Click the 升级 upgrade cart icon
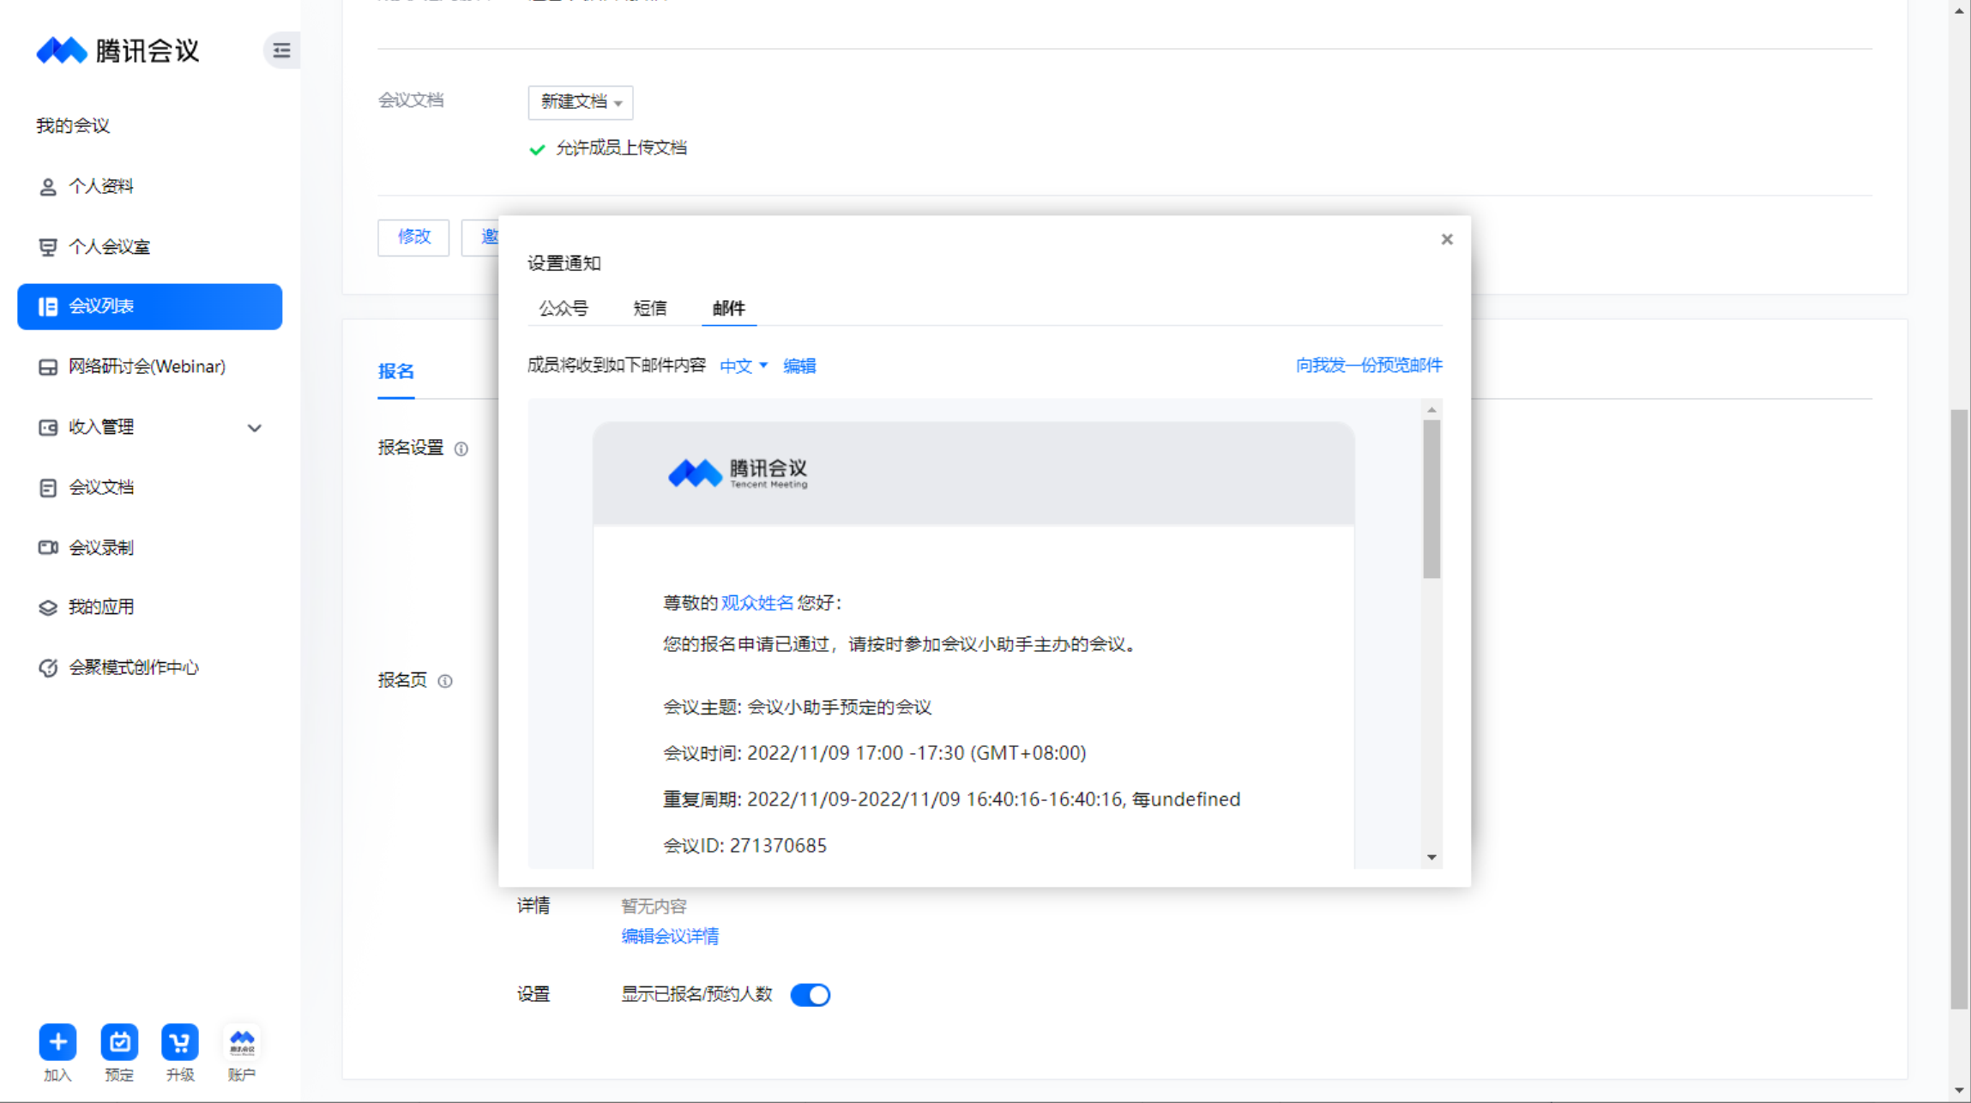Viewport: 1971px width, 1103px height. pyautogui.click(x=180, y=1042)
